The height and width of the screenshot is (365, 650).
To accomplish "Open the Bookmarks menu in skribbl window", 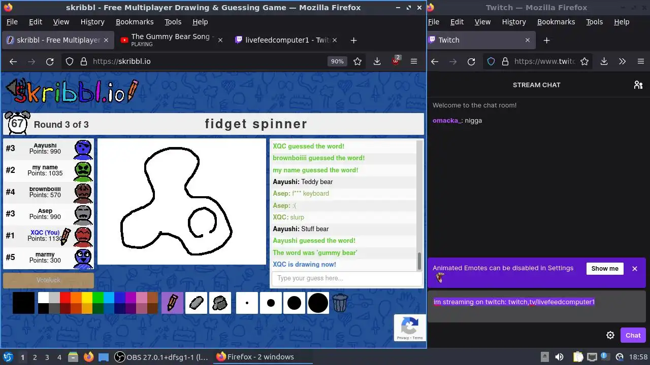I will point(135,22).
